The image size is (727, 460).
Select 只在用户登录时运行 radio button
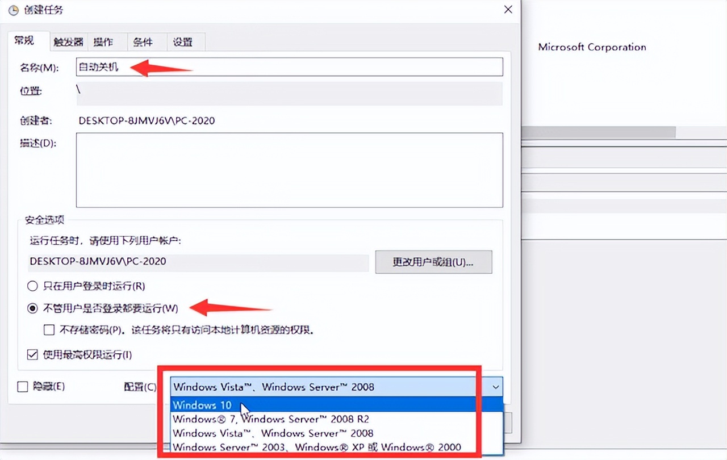(32, 286)
